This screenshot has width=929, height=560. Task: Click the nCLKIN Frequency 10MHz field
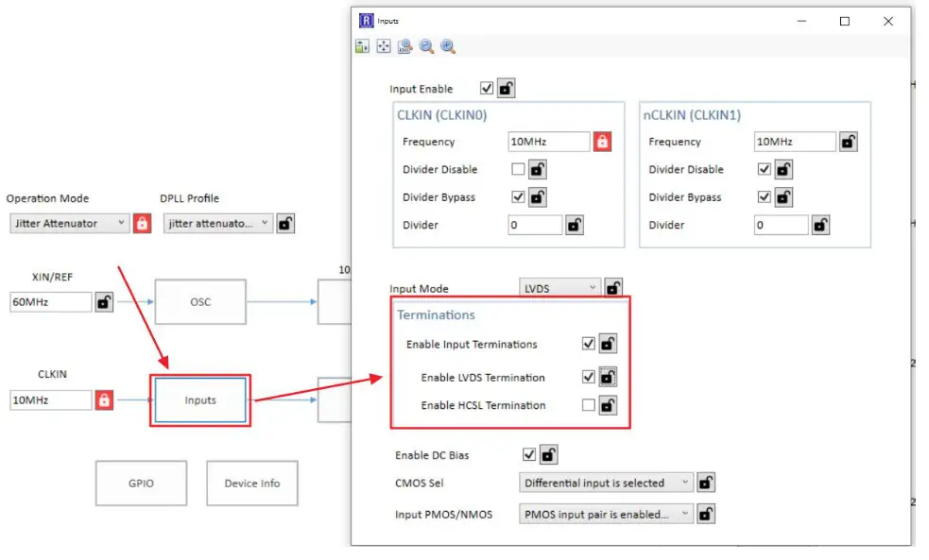pyautogui.click(x=795, y=142)
